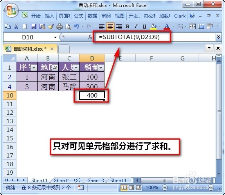Switch to Page Layout view

131,188
